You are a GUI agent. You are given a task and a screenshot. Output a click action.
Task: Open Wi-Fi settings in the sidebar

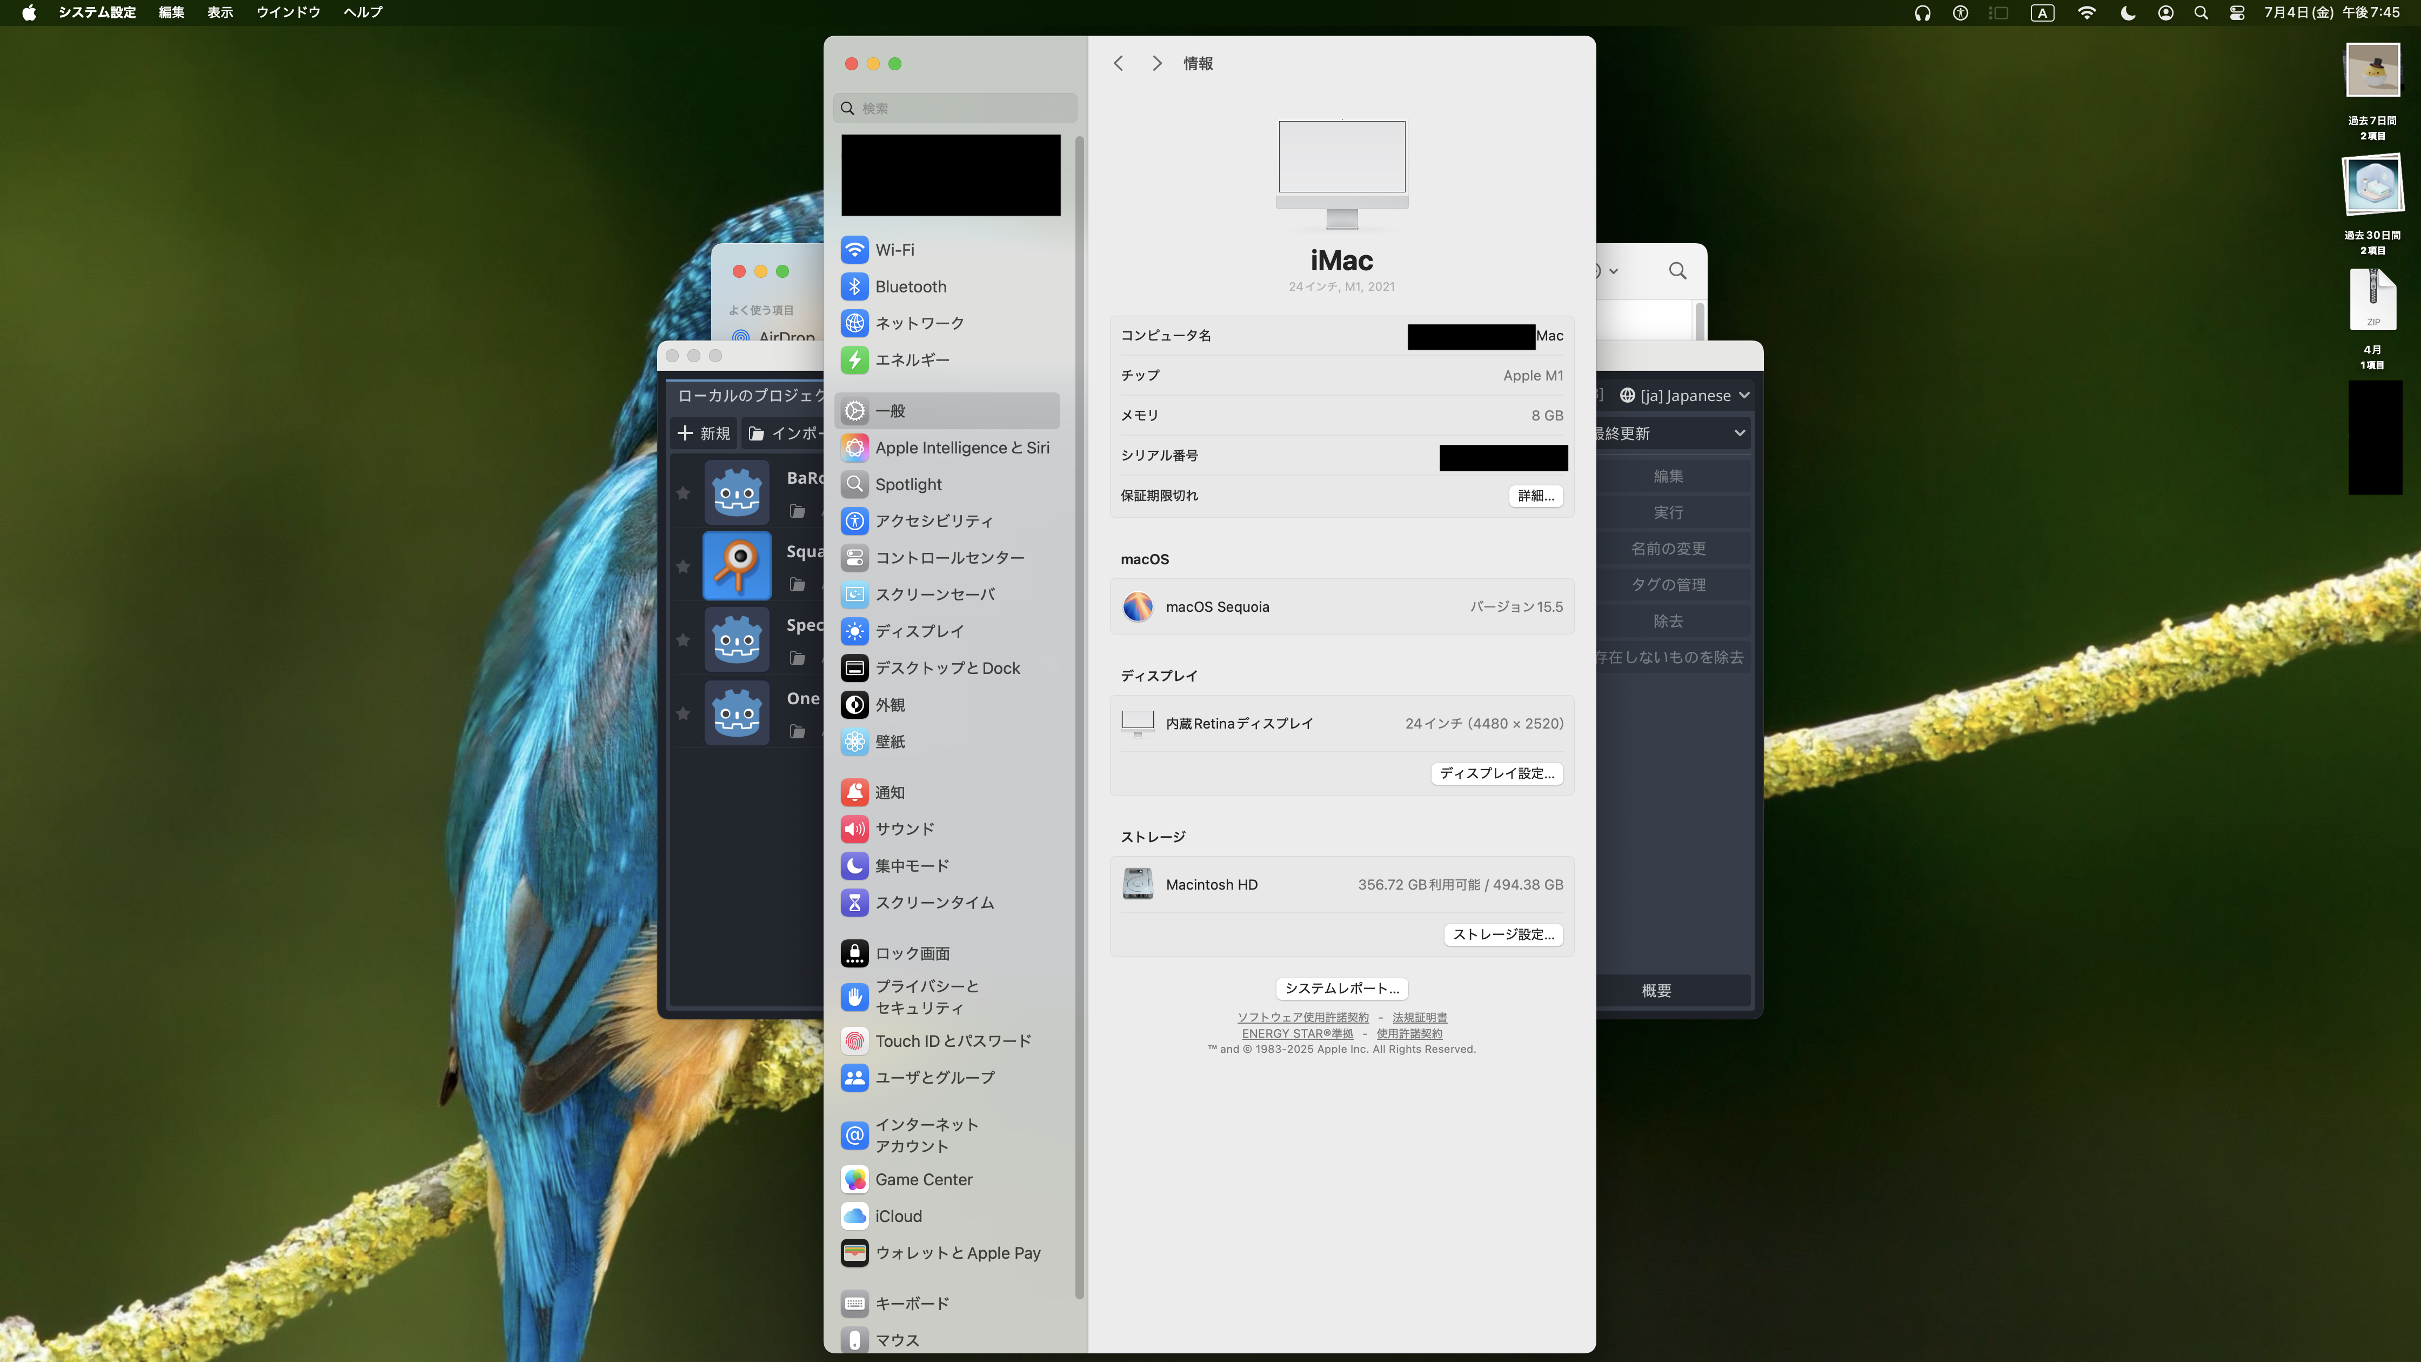point(947,250)
